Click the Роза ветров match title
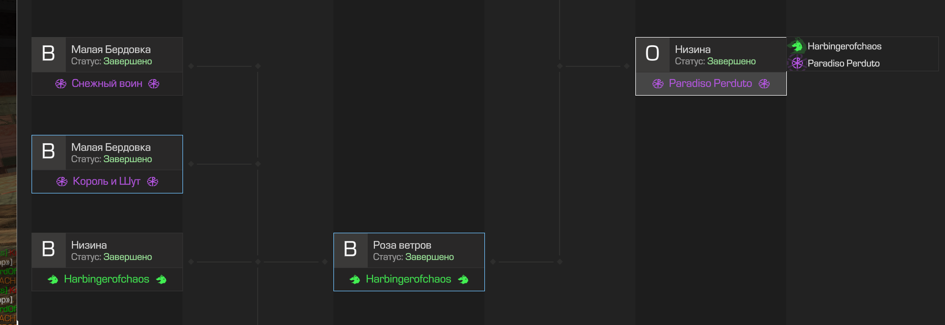 click(402, 245)
